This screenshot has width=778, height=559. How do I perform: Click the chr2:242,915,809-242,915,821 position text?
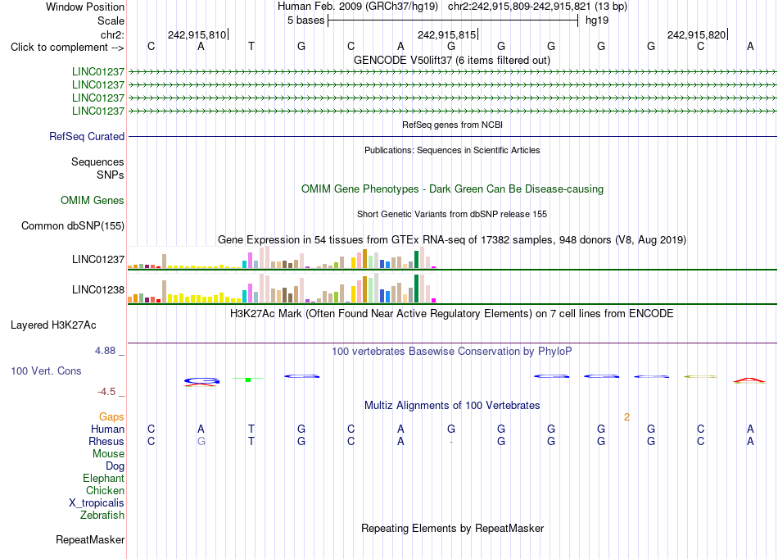(x=519, y=7)
